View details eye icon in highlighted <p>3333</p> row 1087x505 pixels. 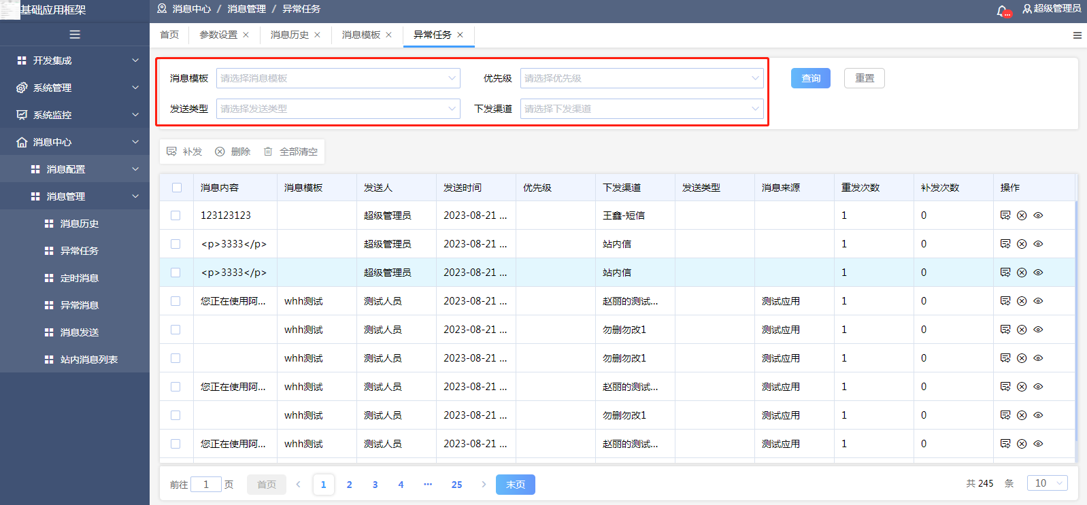(x=1038, y=273)
